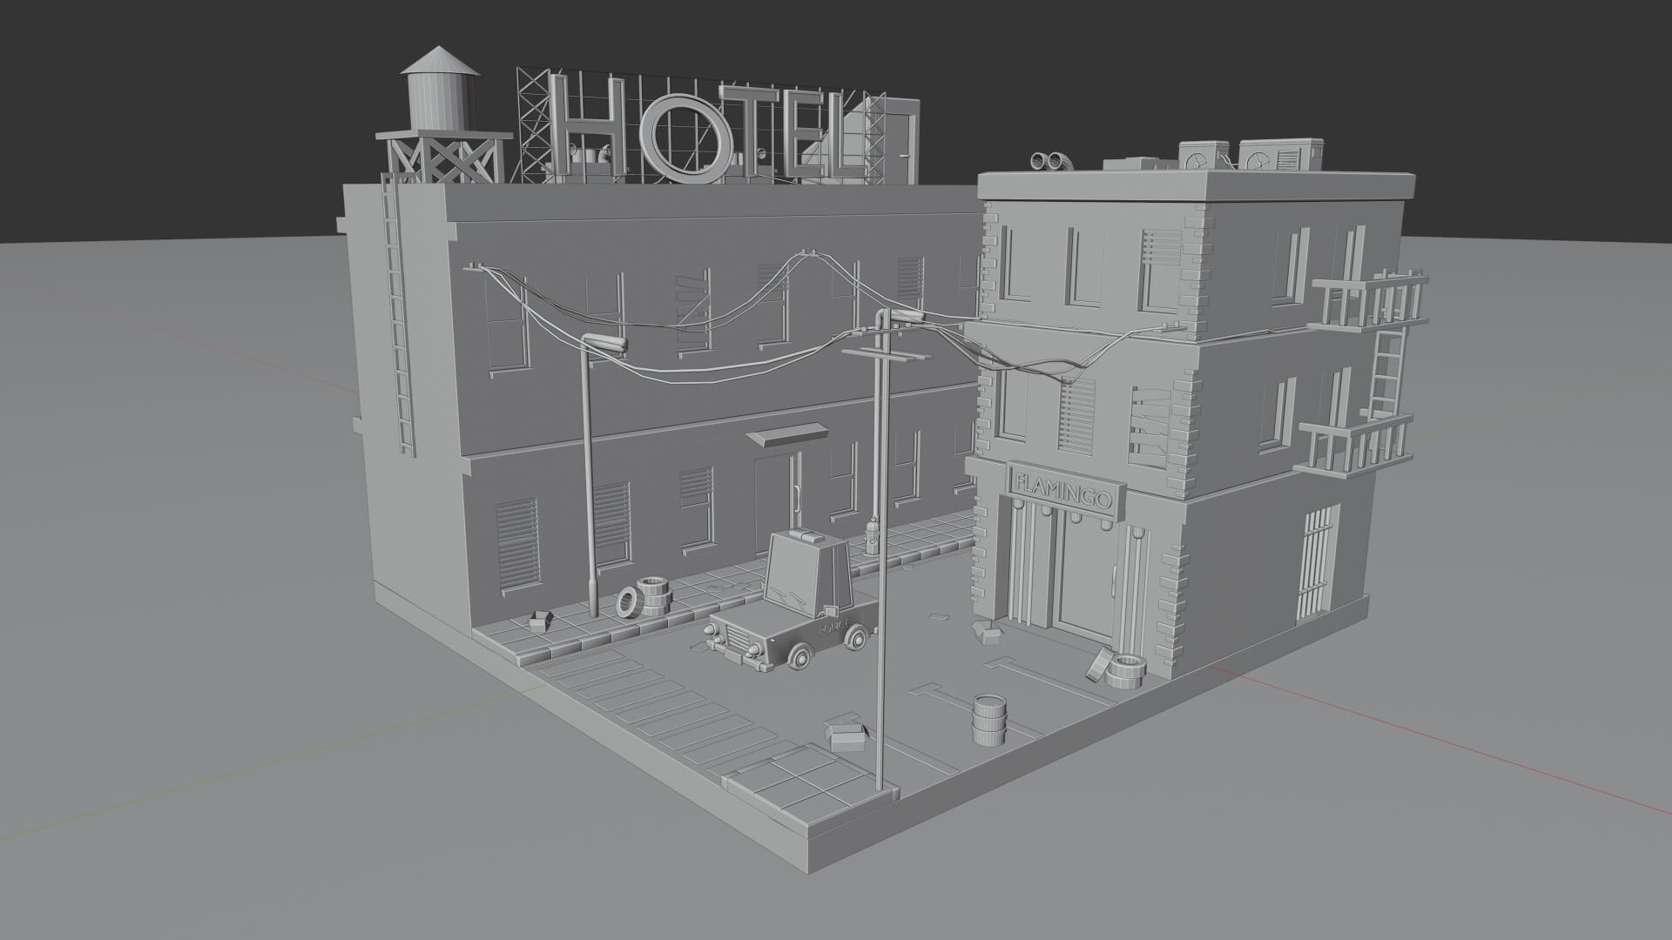The image size is (1672, 940).
Task: Click the awning above the hotel door
Action: [786, 434]
